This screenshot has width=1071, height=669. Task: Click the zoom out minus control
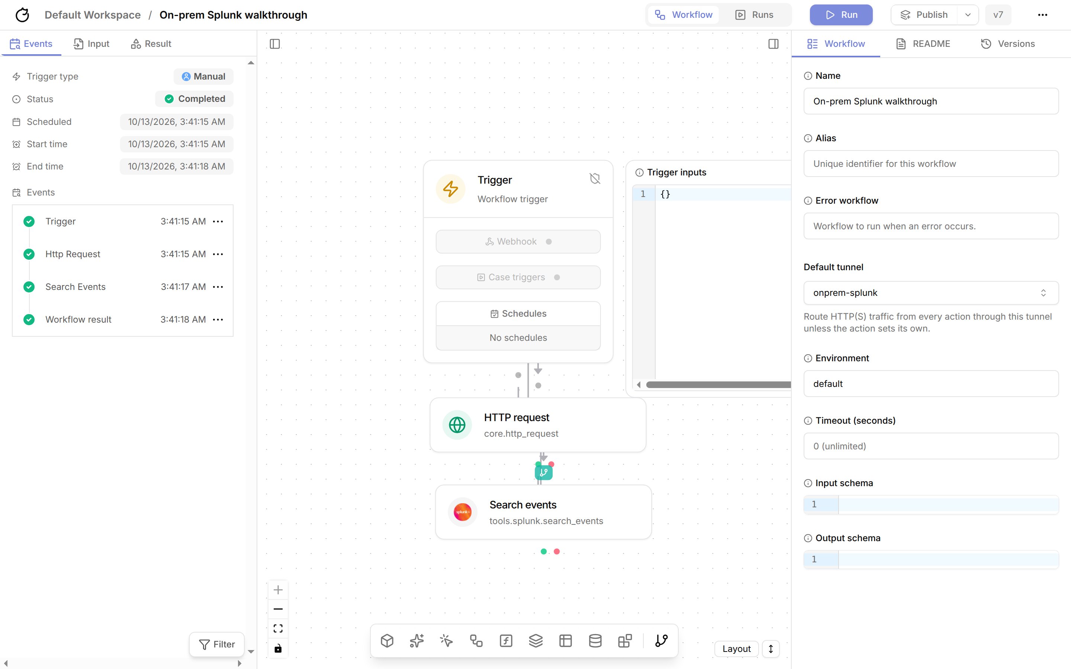pos(278,609)
